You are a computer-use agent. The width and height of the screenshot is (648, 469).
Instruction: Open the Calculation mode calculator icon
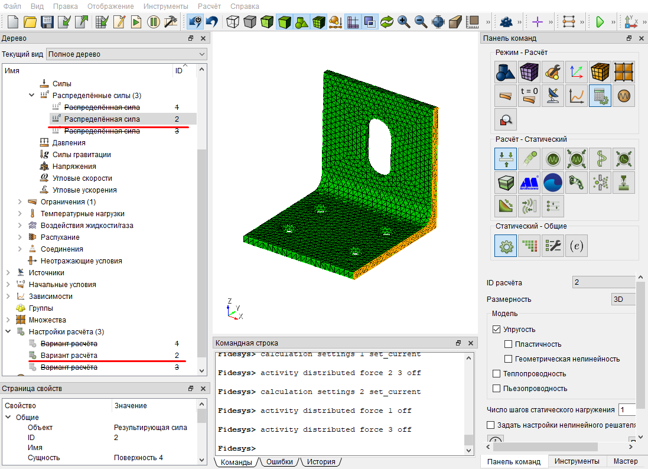click(600, 96)
